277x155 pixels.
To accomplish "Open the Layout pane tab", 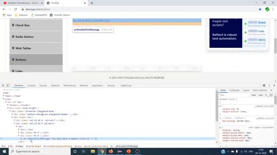I will [246, 90].
